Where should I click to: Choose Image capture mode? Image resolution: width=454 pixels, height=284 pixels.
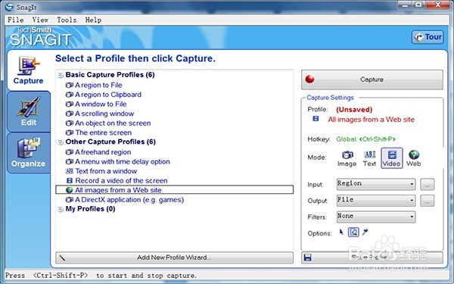(x=347, y=158)
